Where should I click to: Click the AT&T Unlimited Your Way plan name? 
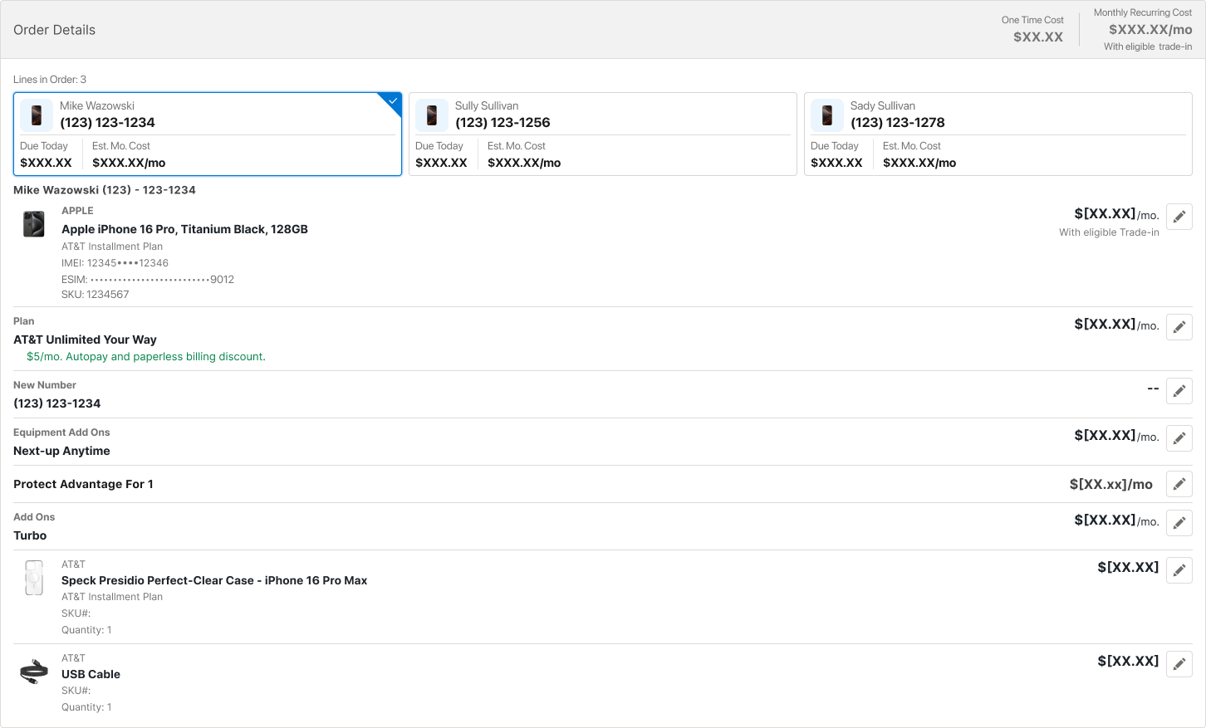pyautogui.click(x=85, y=340)
